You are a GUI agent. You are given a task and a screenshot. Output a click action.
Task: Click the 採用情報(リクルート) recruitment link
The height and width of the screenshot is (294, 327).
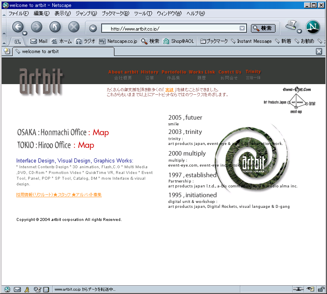[x=59, y=195]
